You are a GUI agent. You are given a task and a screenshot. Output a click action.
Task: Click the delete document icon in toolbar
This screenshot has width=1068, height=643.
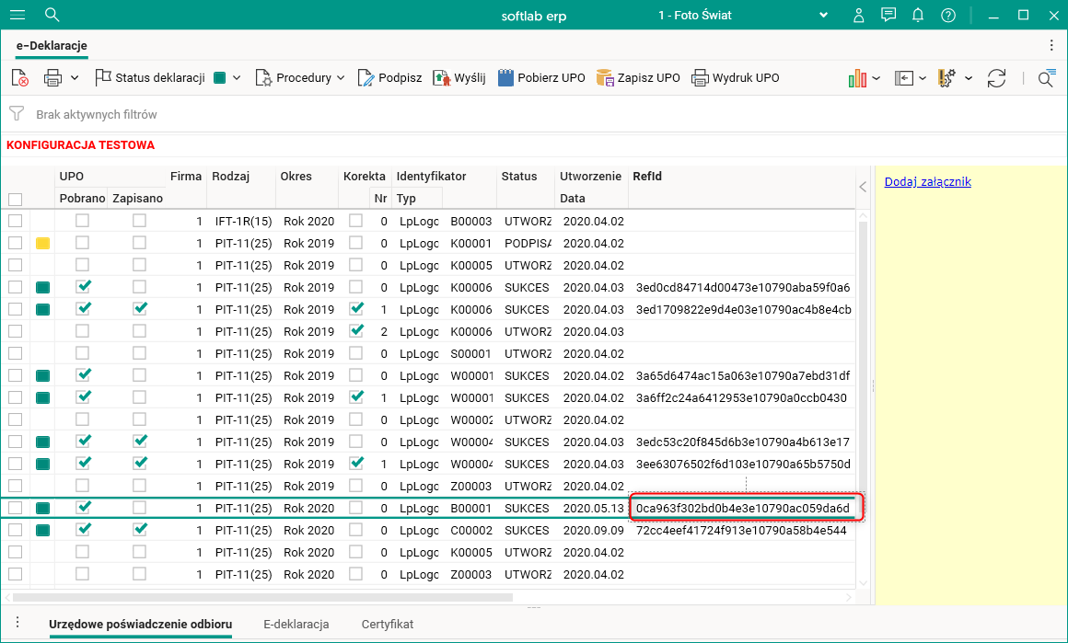[20, 78]
